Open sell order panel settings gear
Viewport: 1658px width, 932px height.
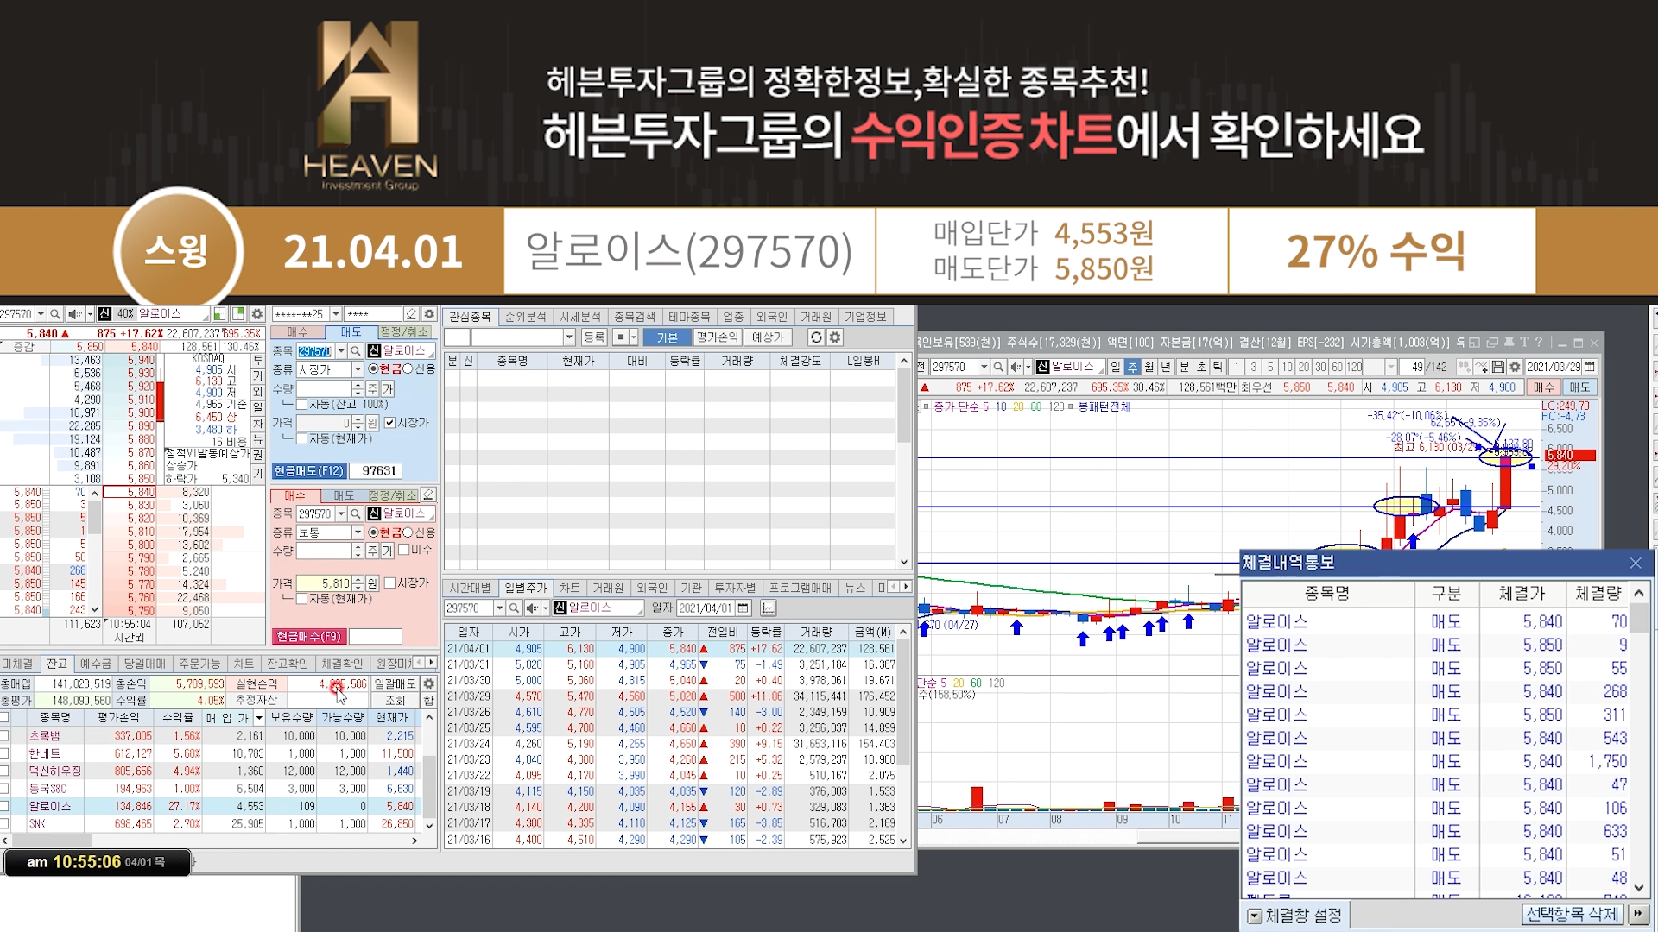(x=429, y=314)
